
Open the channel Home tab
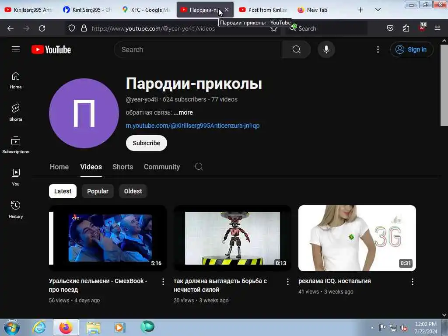[x=59, y=167]
